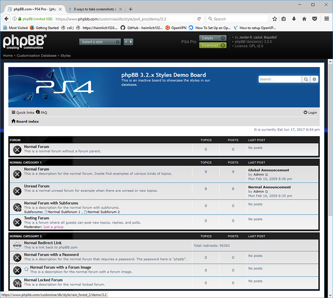Switch to the phpBB.com PS4 Pro tab

[x=35, y=9]
